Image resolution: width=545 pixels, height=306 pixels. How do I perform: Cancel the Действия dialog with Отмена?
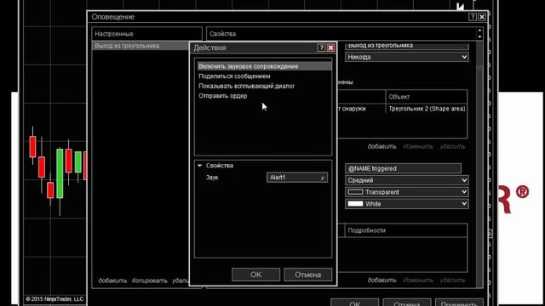(307, 275)
